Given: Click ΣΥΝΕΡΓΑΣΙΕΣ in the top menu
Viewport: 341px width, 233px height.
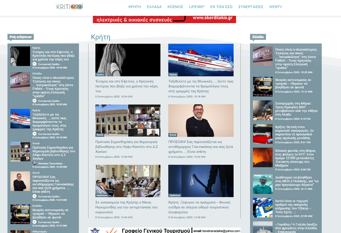Looking at the screenshot, I should (250, 7).
